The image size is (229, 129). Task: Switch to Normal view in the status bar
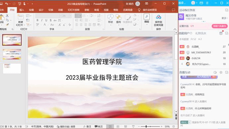(110, 126)
